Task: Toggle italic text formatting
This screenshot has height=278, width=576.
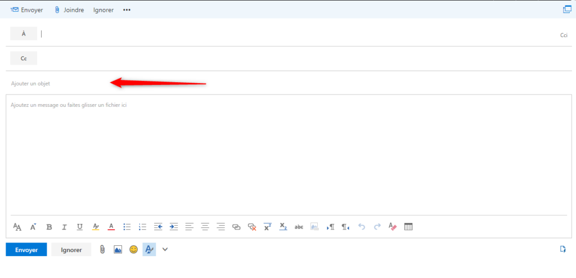Action: point(64,227)
